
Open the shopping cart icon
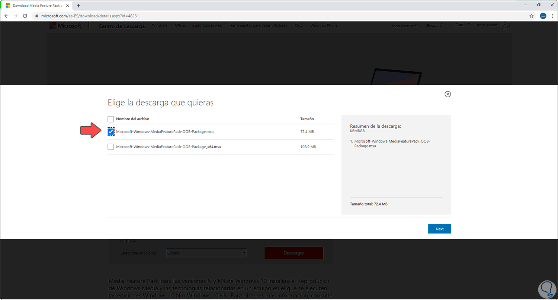tap(469, 25)
